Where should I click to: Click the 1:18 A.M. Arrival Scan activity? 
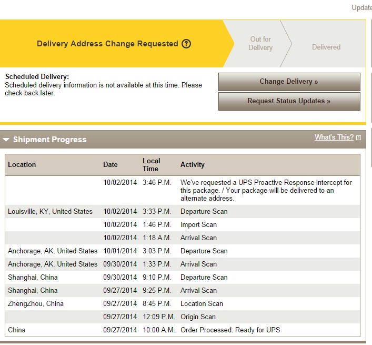tap(198, 238)
